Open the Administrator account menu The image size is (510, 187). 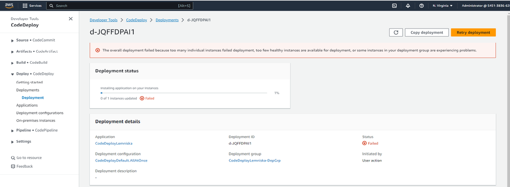tap(485, 6)
